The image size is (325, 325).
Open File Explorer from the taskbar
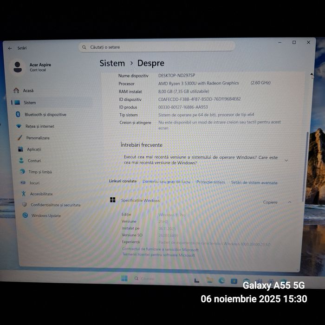pos(210,280)
